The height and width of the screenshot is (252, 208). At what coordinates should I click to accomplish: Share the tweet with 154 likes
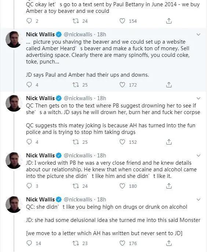pyautogui.click(x=169, y=21)
